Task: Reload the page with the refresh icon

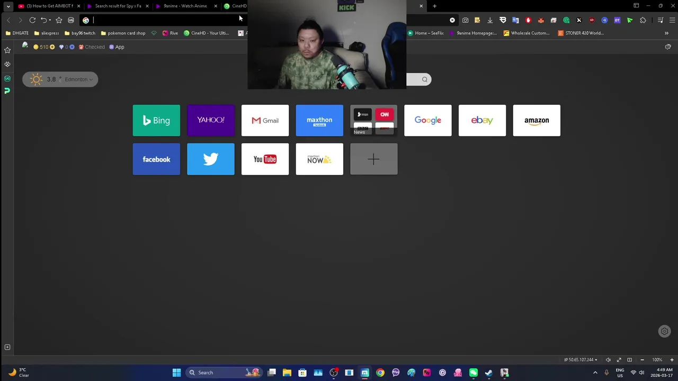Action: click(32, 20)
